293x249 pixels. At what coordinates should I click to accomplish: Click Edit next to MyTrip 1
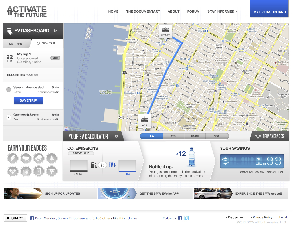point(55,58)
